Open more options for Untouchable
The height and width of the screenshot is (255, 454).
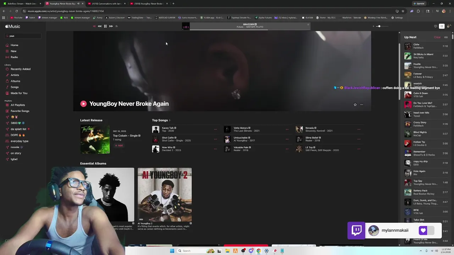tap(287, 139)
